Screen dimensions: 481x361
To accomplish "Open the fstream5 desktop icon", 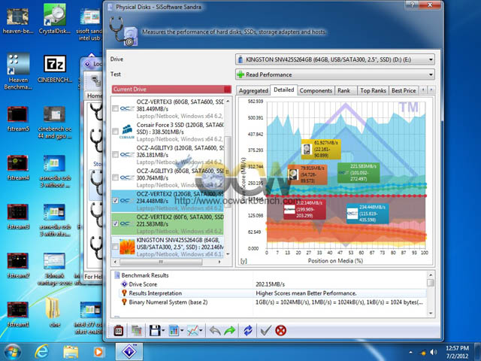I will [18, 119].
